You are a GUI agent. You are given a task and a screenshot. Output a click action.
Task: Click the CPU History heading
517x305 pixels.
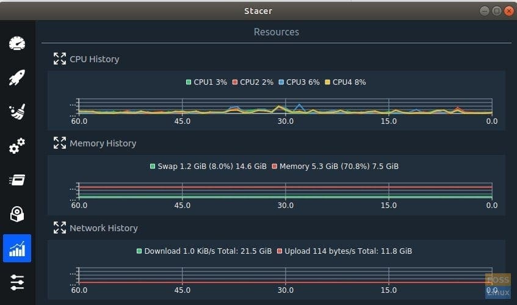(x=94, y=59)
